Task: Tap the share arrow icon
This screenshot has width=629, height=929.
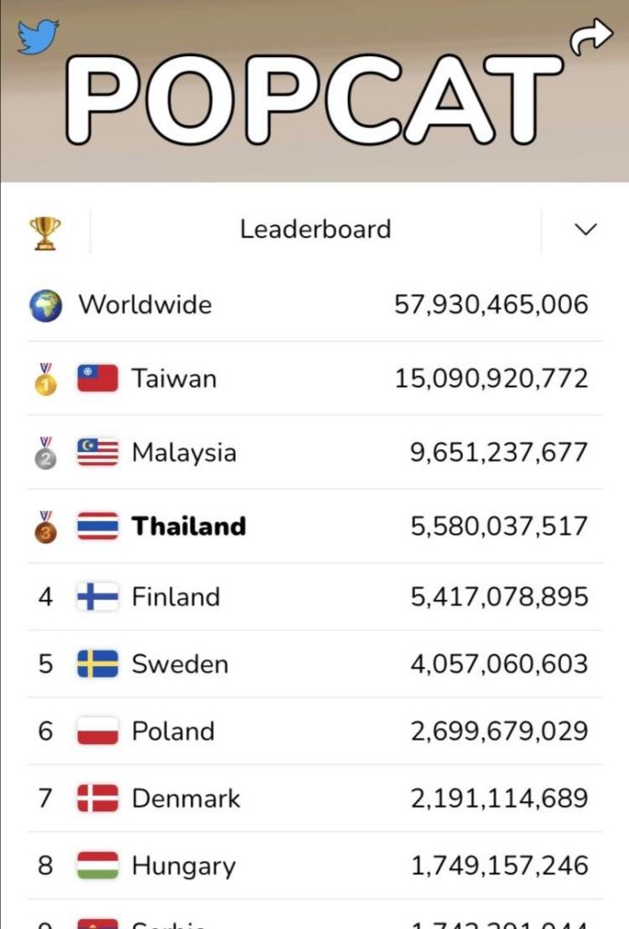Action: pyautogui.click(x=591, y=36)
